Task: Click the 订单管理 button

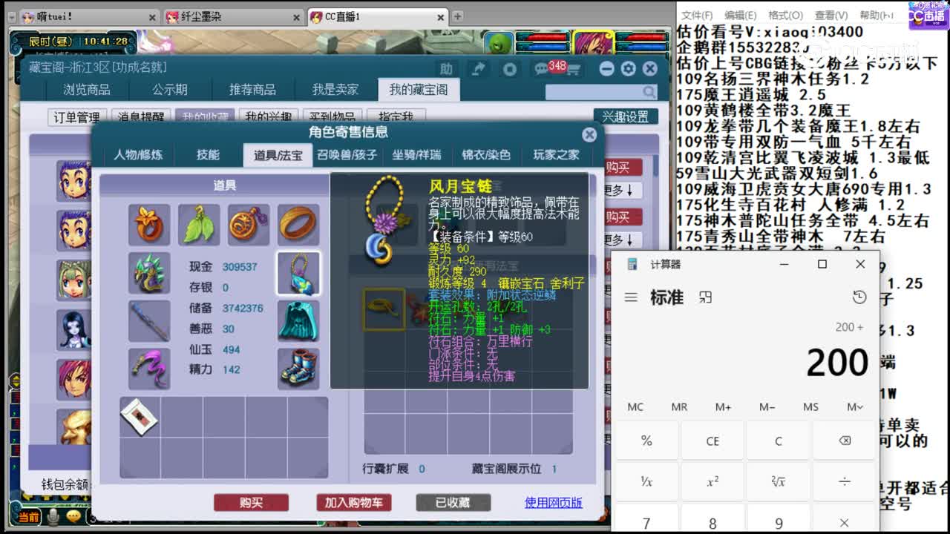Action: coord(76,117)
